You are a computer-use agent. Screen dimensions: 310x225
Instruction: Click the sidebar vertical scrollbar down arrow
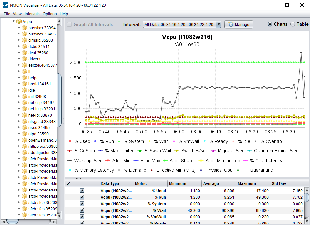[59, 216]
